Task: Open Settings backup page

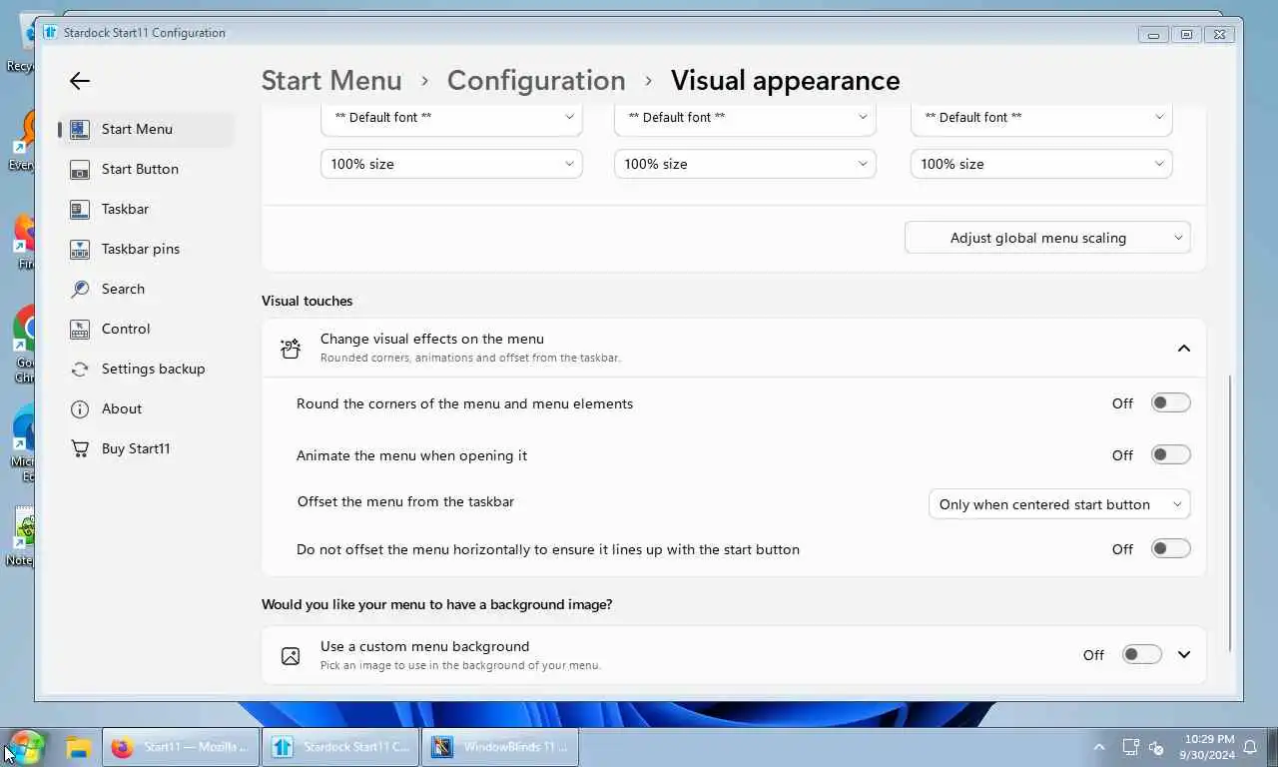Action: tap(147, 369)
